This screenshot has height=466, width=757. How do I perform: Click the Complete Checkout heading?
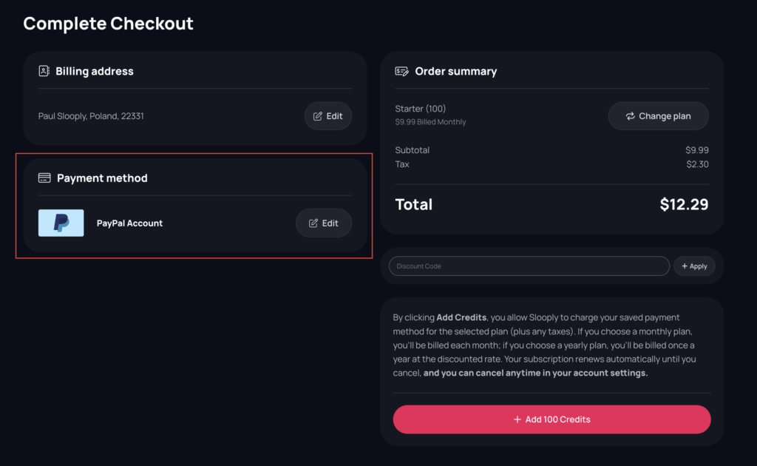pyautogui.click(x=108, y=23)
